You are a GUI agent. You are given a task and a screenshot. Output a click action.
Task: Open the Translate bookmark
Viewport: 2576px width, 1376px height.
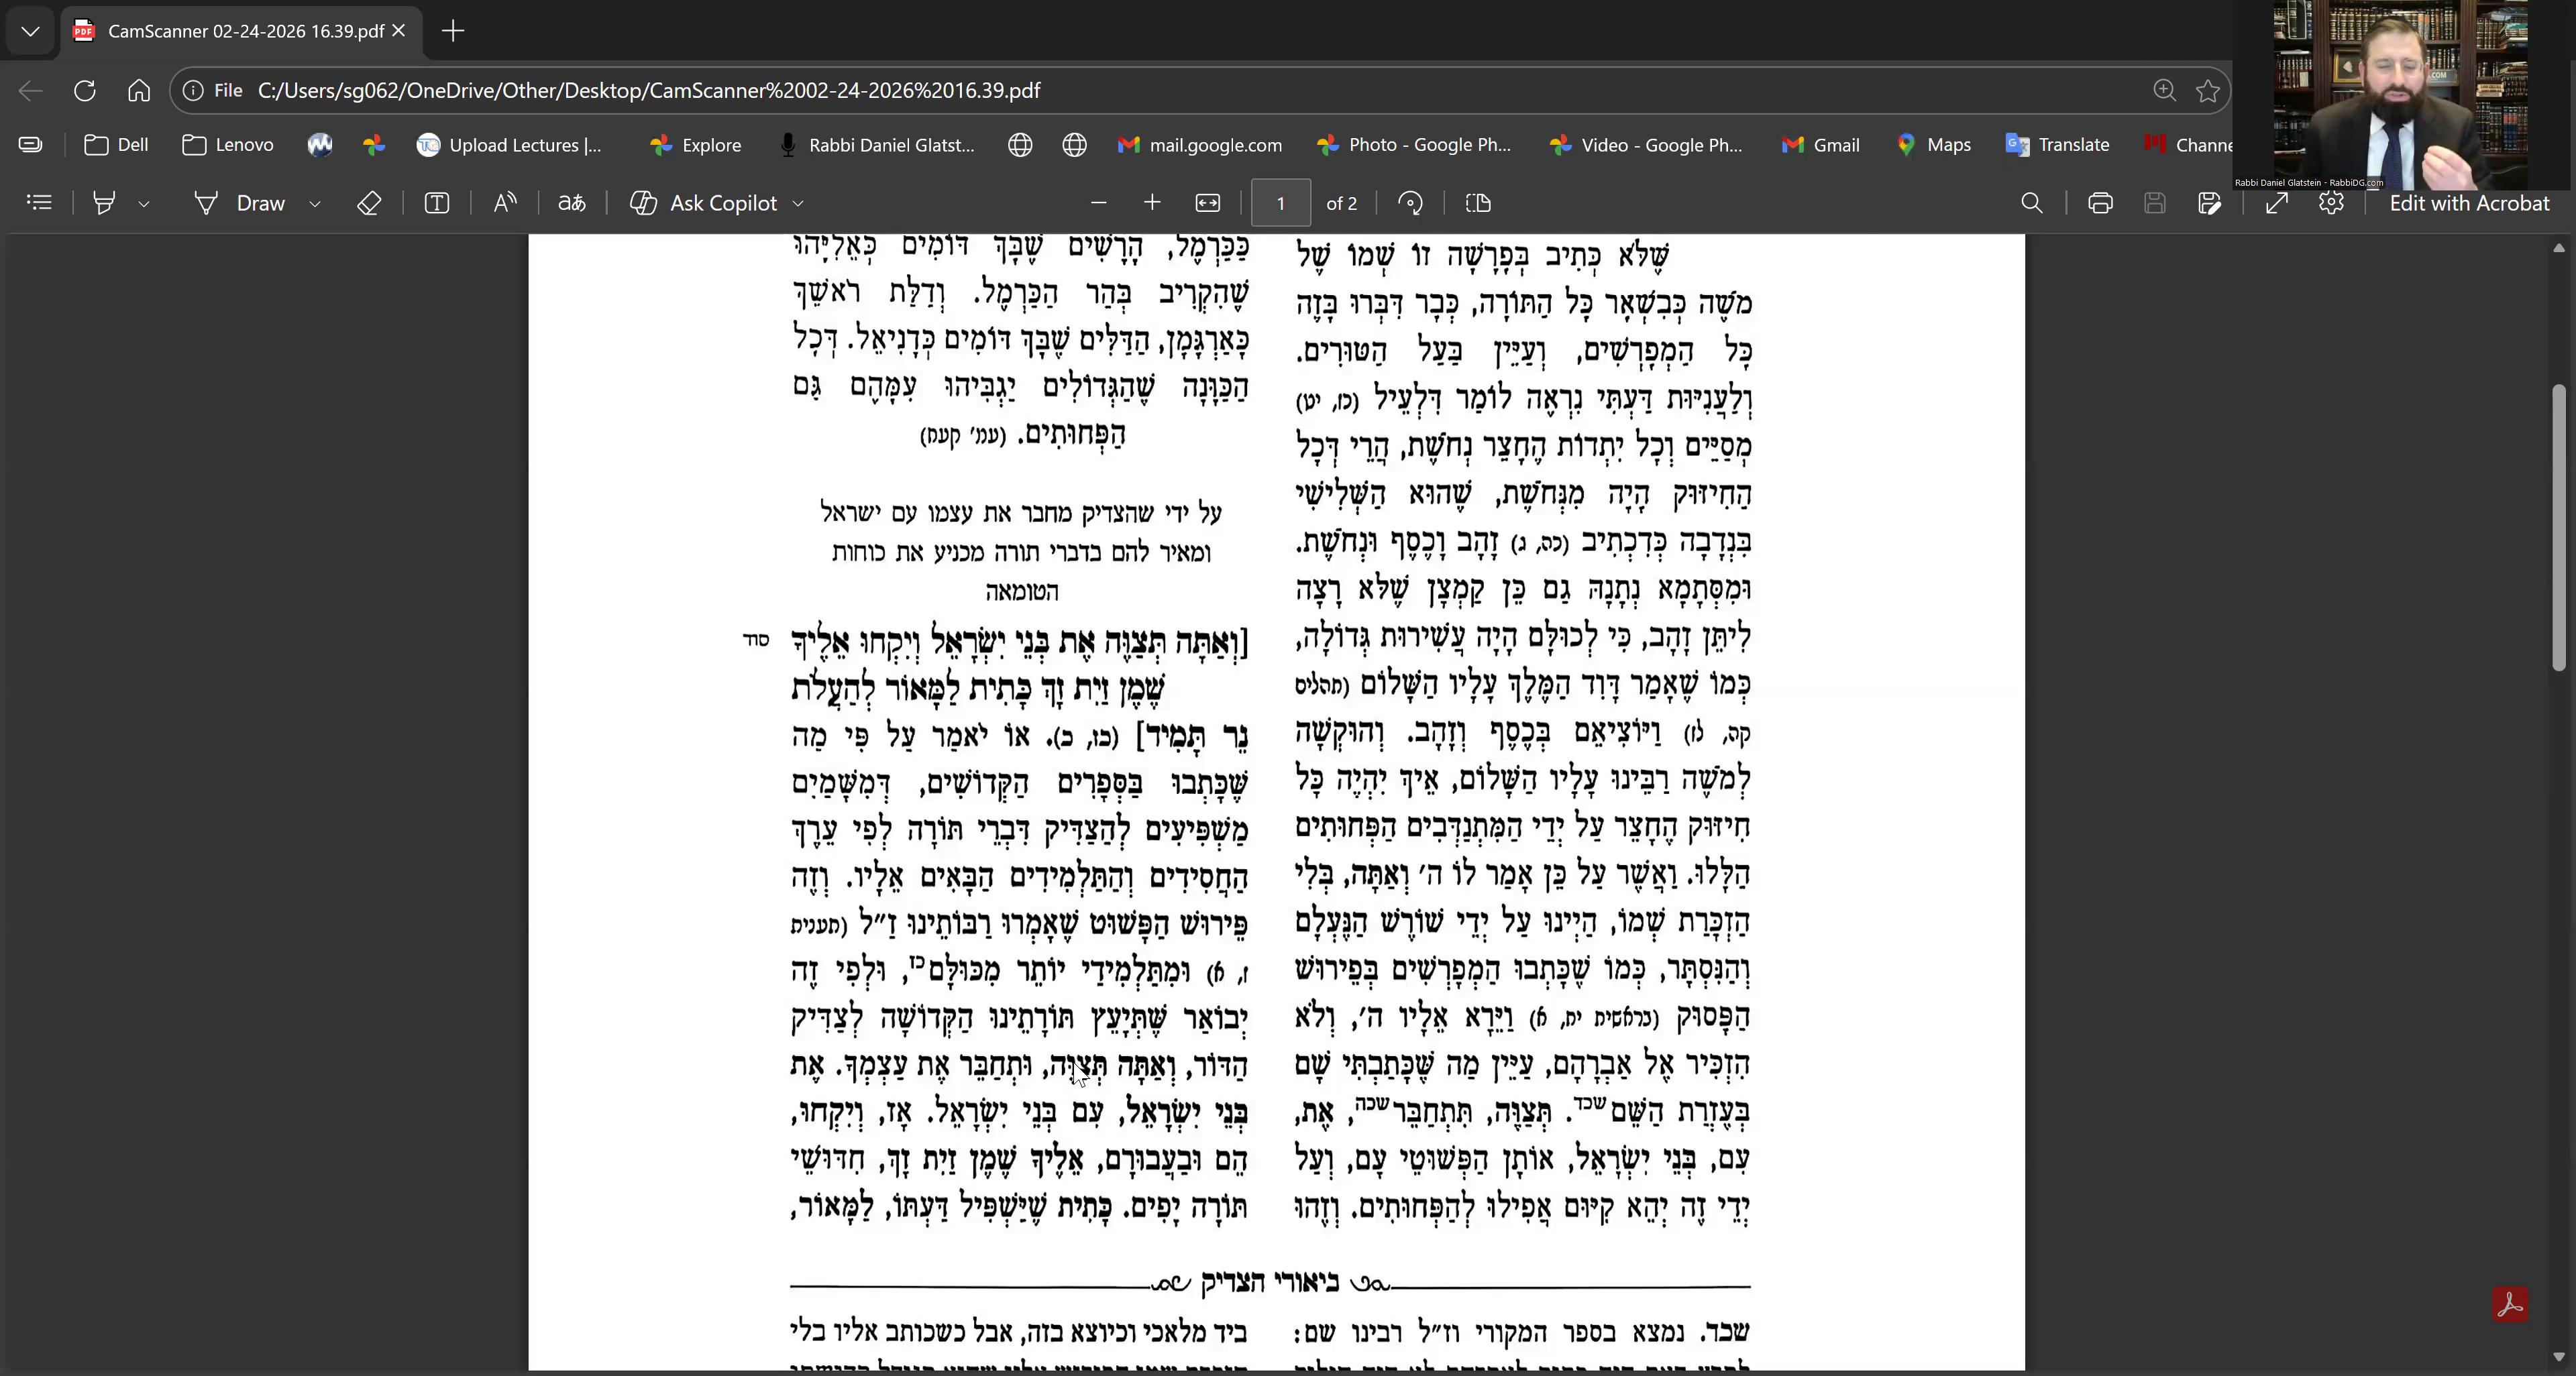tap(2057, 145)
